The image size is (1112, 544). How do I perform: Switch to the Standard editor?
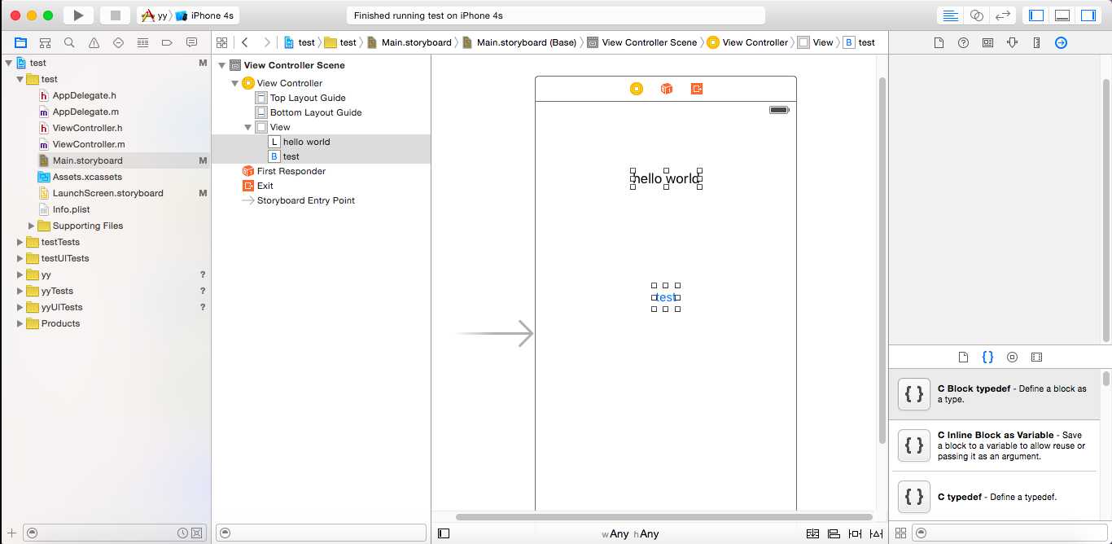pyautogui.click(x=950, y=15)
